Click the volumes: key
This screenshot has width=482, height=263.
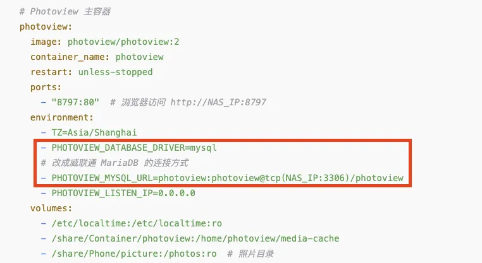pyautogui.click(x=51, y=208)
